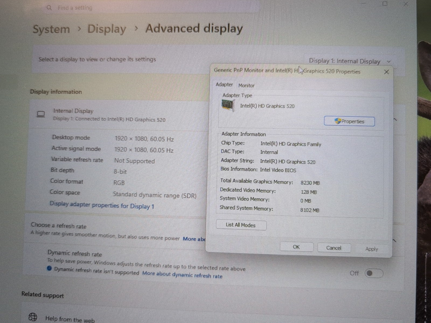The width and height of the screenshot is (431, 323).
Task: Open Help from the web
Action: [x=70, y=319]
